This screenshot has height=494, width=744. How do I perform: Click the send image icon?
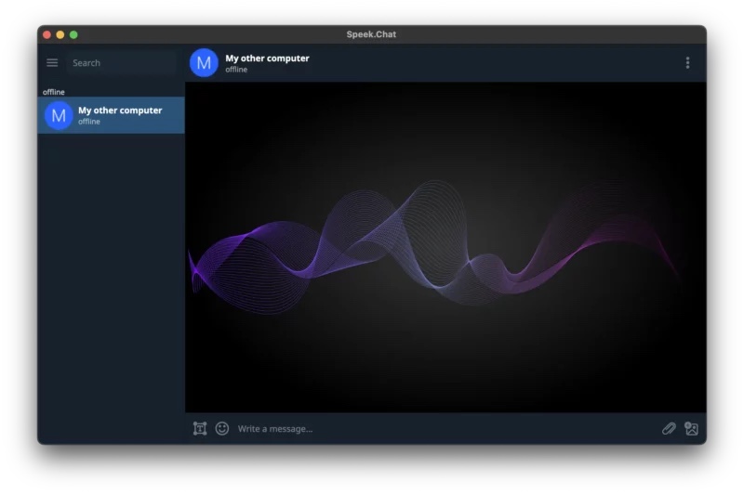tap(691, 428)
